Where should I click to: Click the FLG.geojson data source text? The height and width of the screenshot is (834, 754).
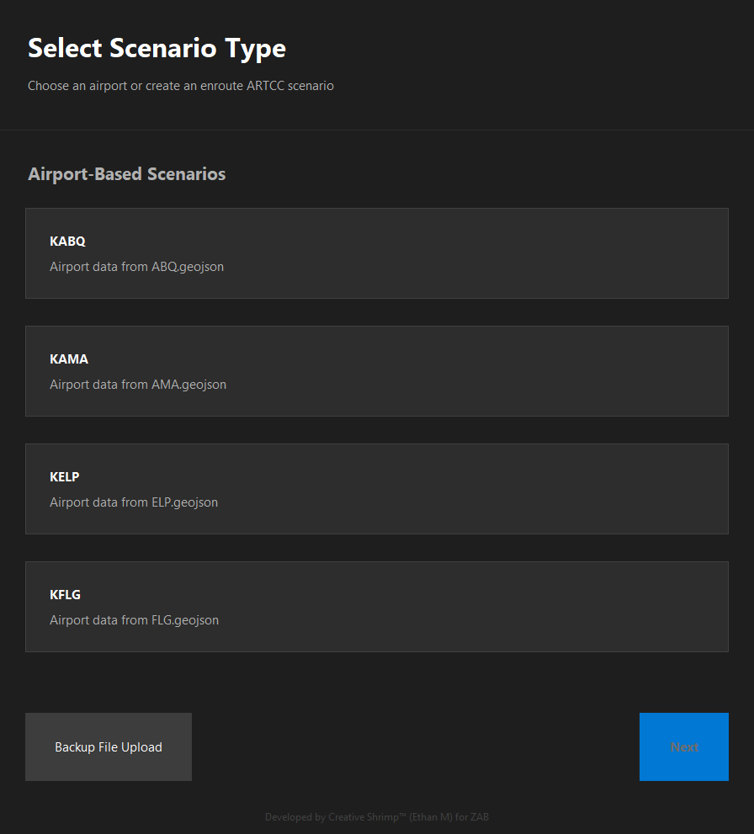134,619
